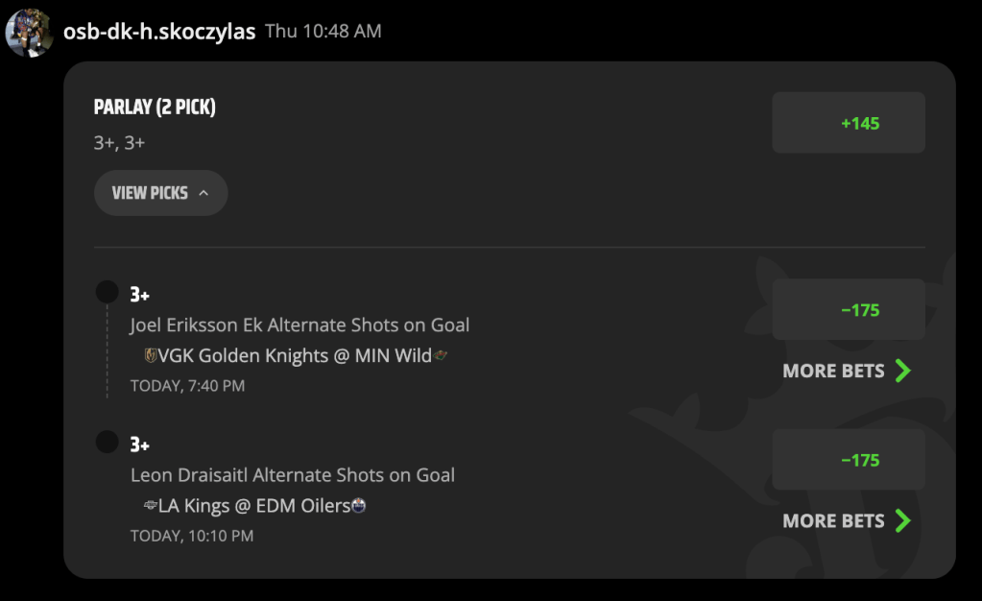Open the Thu 10:48 AM message timestamp
Screen dimensions: 982x601
(323, 31)
